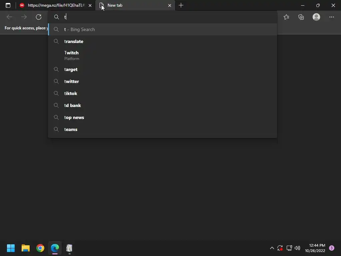Image resolution: width=341 pixels, height=256 pixels.
Task: Click the 'For quick access' favorites bar text
Action: coord(26,28)
